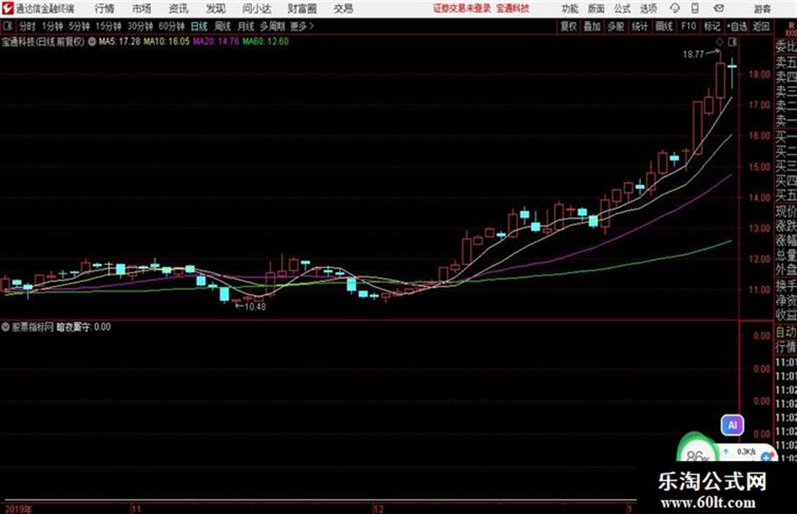Open the 市场 menu
The height and width of the screenshot is (514, 797).
(x=142, y=8)
